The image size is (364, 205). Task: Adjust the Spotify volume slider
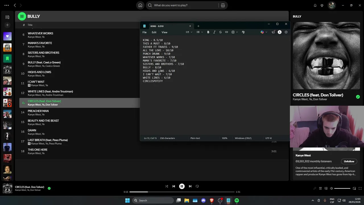pyautogui.click(x=342, y=188)
